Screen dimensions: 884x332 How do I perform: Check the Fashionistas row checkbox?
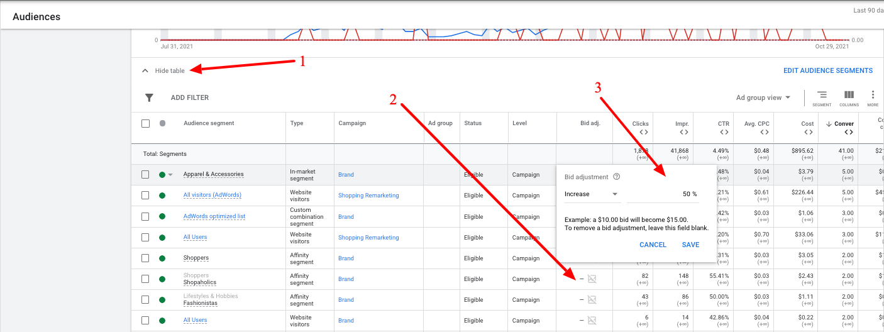145,299
